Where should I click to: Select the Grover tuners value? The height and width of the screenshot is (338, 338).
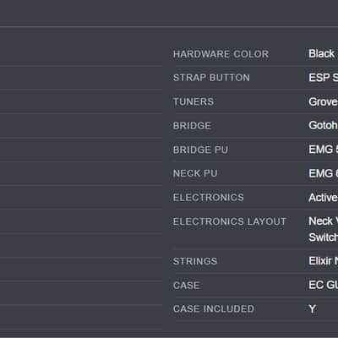coord(323,101)
